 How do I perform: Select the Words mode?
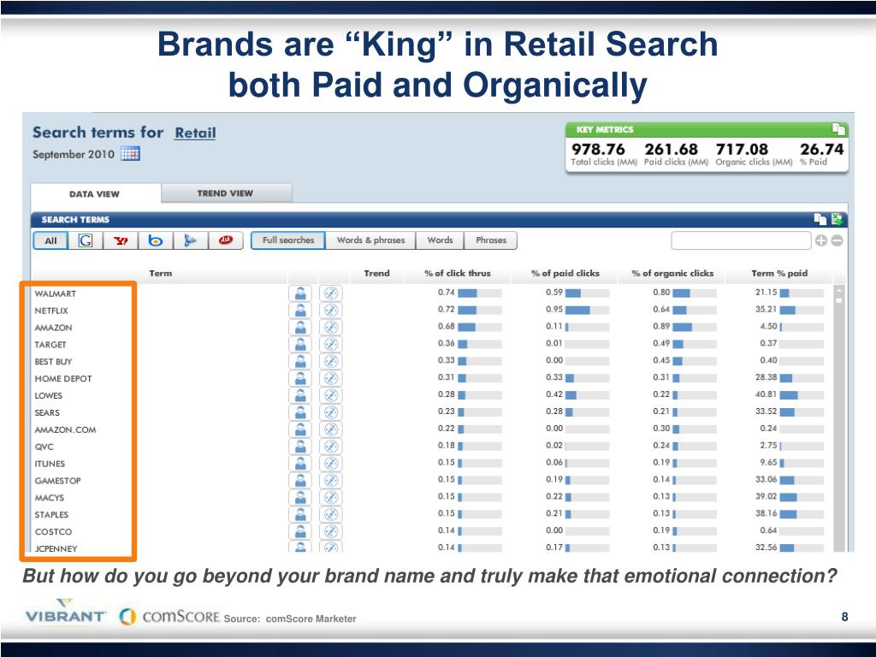tap(441, 240)
